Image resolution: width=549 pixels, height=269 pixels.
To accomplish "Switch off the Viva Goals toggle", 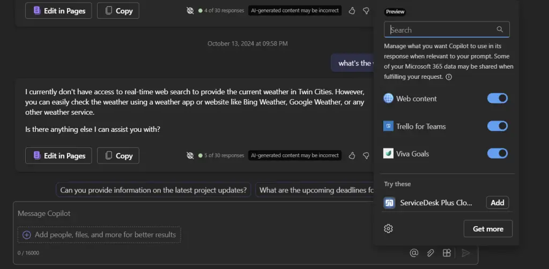I will click(x=497, y=154).
